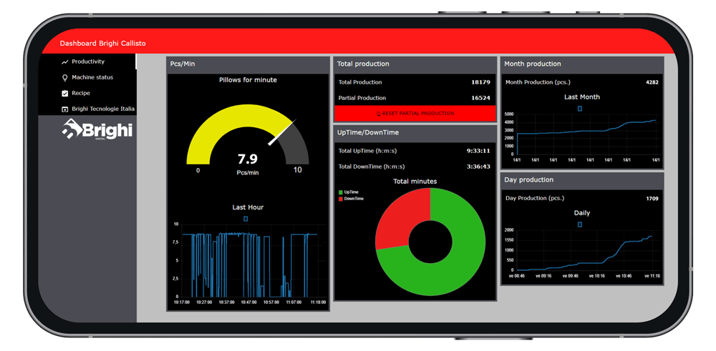Reset partial production with the red button
The image size is (716, 351).
[415, 113]
